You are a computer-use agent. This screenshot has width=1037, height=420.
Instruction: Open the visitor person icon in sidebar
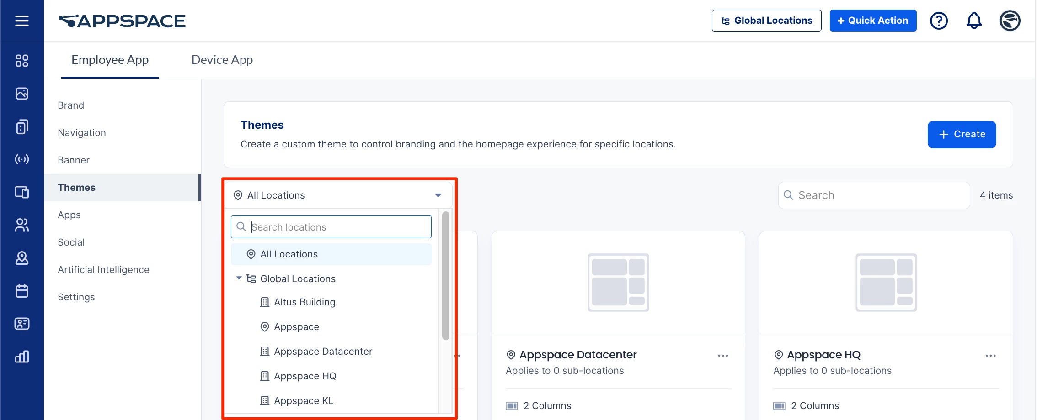(22, 258)
